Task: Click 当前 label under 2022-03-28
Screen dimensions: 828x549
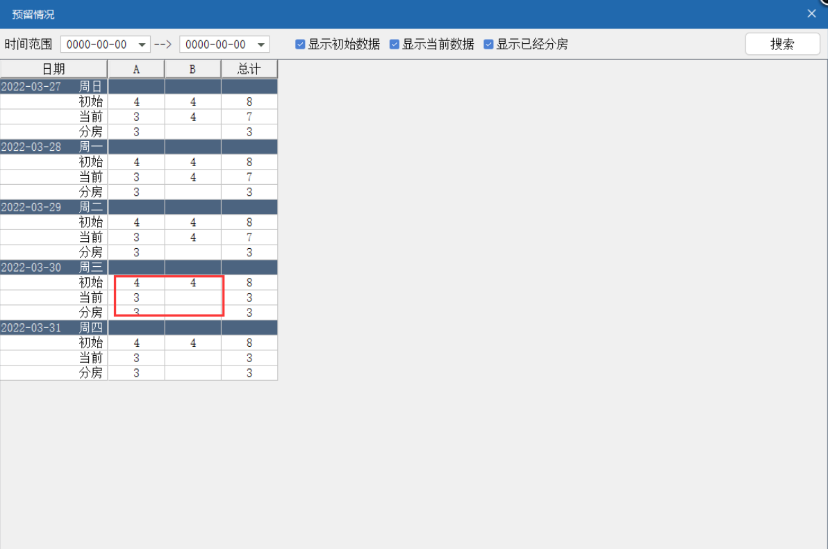Action: point(91,177)
